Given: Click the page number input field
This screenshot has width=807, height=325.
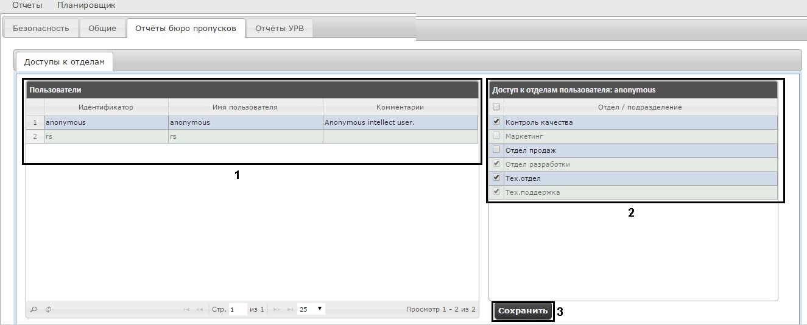Looking at the screenshot, I should click(x=238, y=310).
